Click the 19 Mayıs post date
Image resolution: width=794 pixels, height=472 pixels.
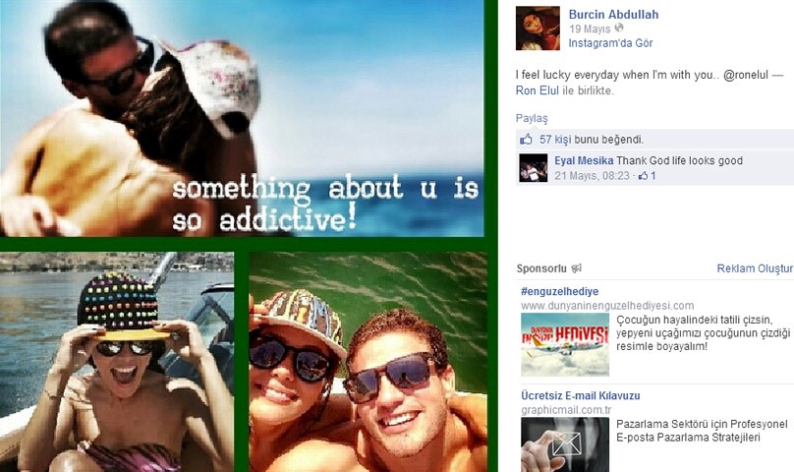(590, 29)
